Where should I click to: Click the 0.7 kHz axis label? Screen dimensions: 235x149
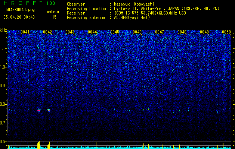3,123
